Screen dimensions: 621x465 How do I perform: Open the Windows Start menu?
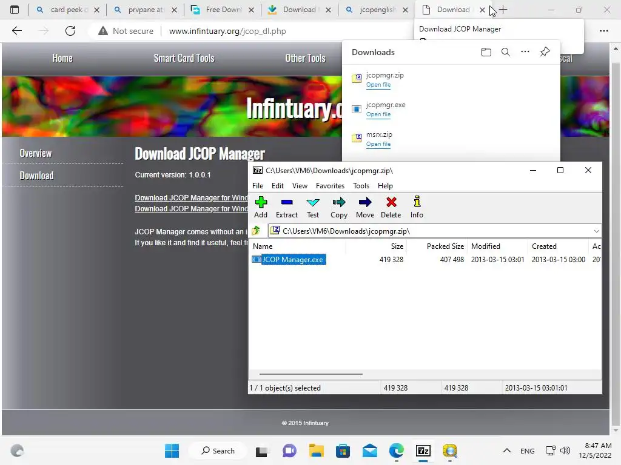(172, 450)
